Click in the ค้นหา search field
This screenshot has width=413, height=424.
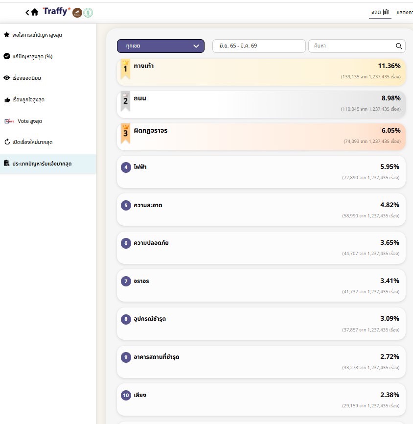click(x=352, y=46)
